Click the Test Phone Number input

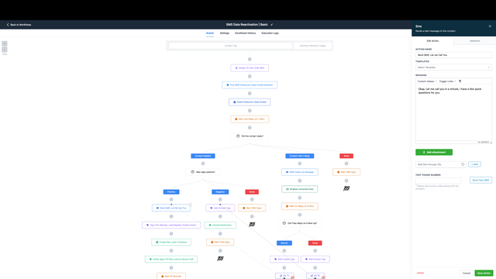438,181
